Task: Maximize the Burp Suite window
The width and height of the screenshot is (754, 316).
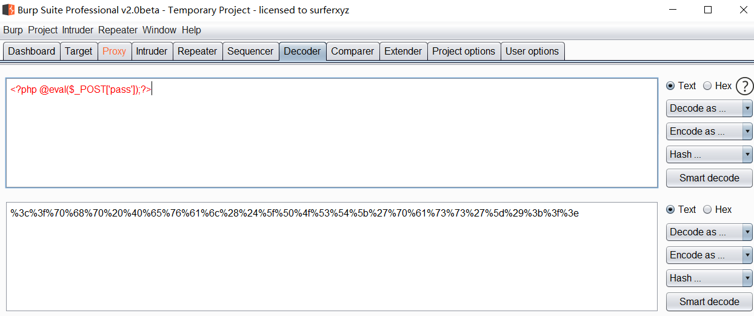Action: click(x=708, y=10)
